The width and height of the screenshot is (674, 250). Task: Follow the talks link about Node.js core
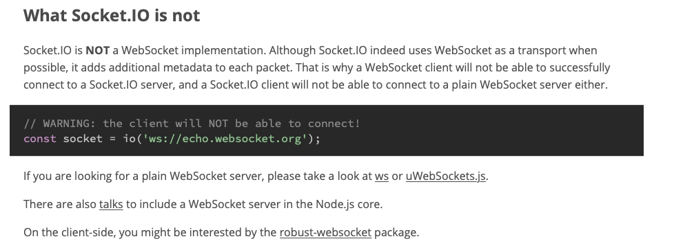point(111,204)
